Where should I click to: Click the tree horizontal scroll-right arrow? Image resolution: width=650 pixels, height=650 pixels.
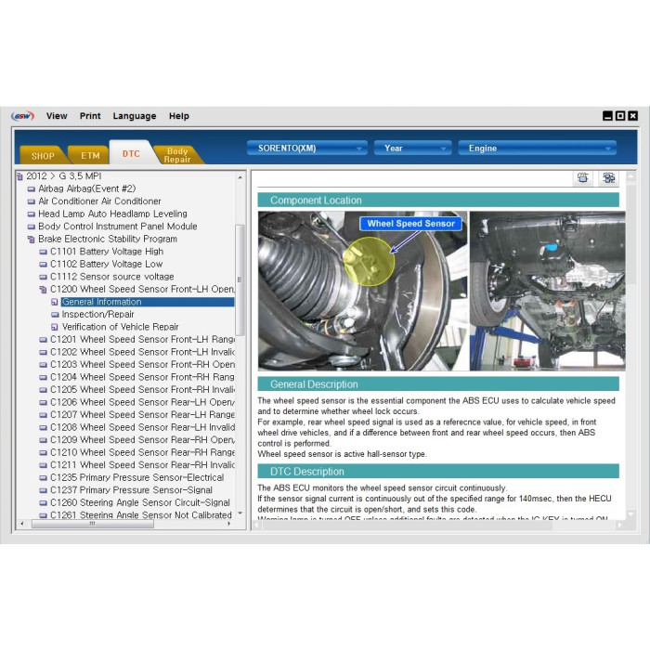[x=229, y=524]
